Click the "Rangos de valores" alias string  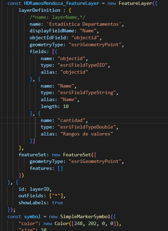tap(87, 134)
